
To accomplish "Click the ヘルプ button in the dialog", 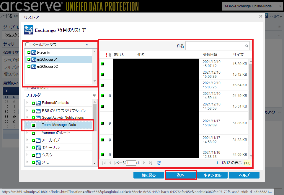I will tap(244, 175).
